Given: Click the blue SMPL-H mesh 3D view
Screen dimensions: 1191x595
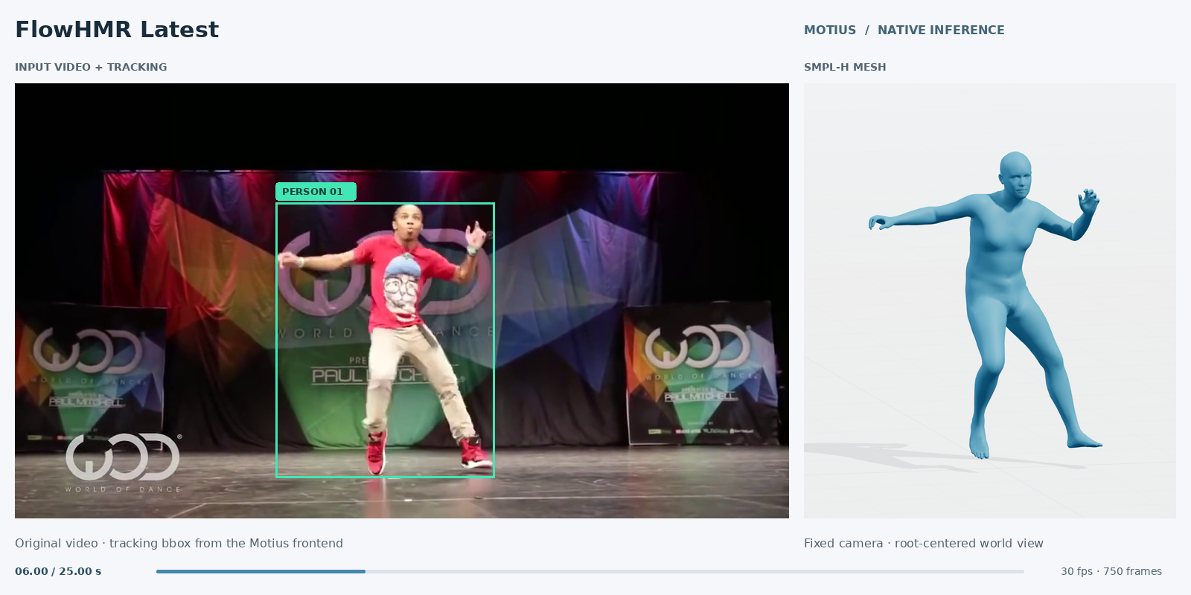Looking at the screenshot, I should (x=990, y=300).
